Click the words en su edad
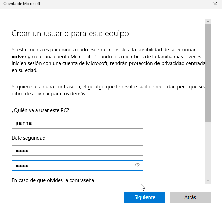This screenshot has width=222, height=213. coord(24,70)
